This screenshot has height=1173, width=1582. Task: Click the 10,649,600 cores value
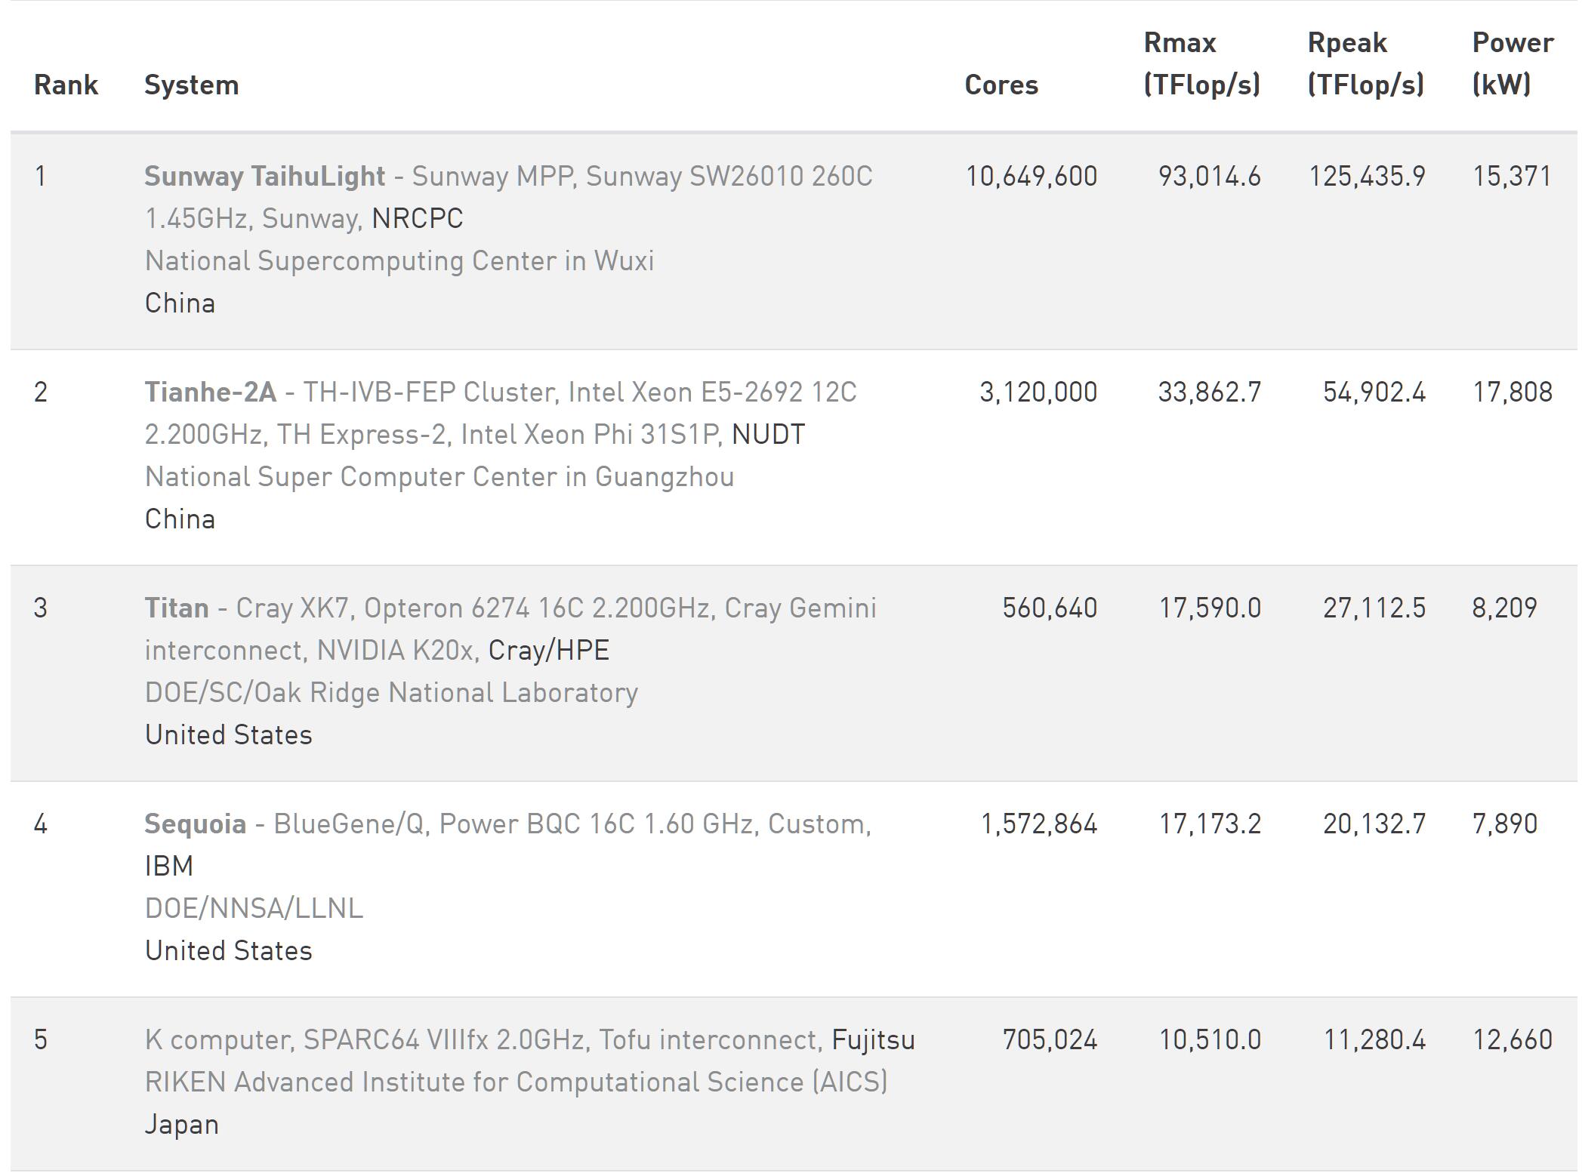[x=1031, y=177]
